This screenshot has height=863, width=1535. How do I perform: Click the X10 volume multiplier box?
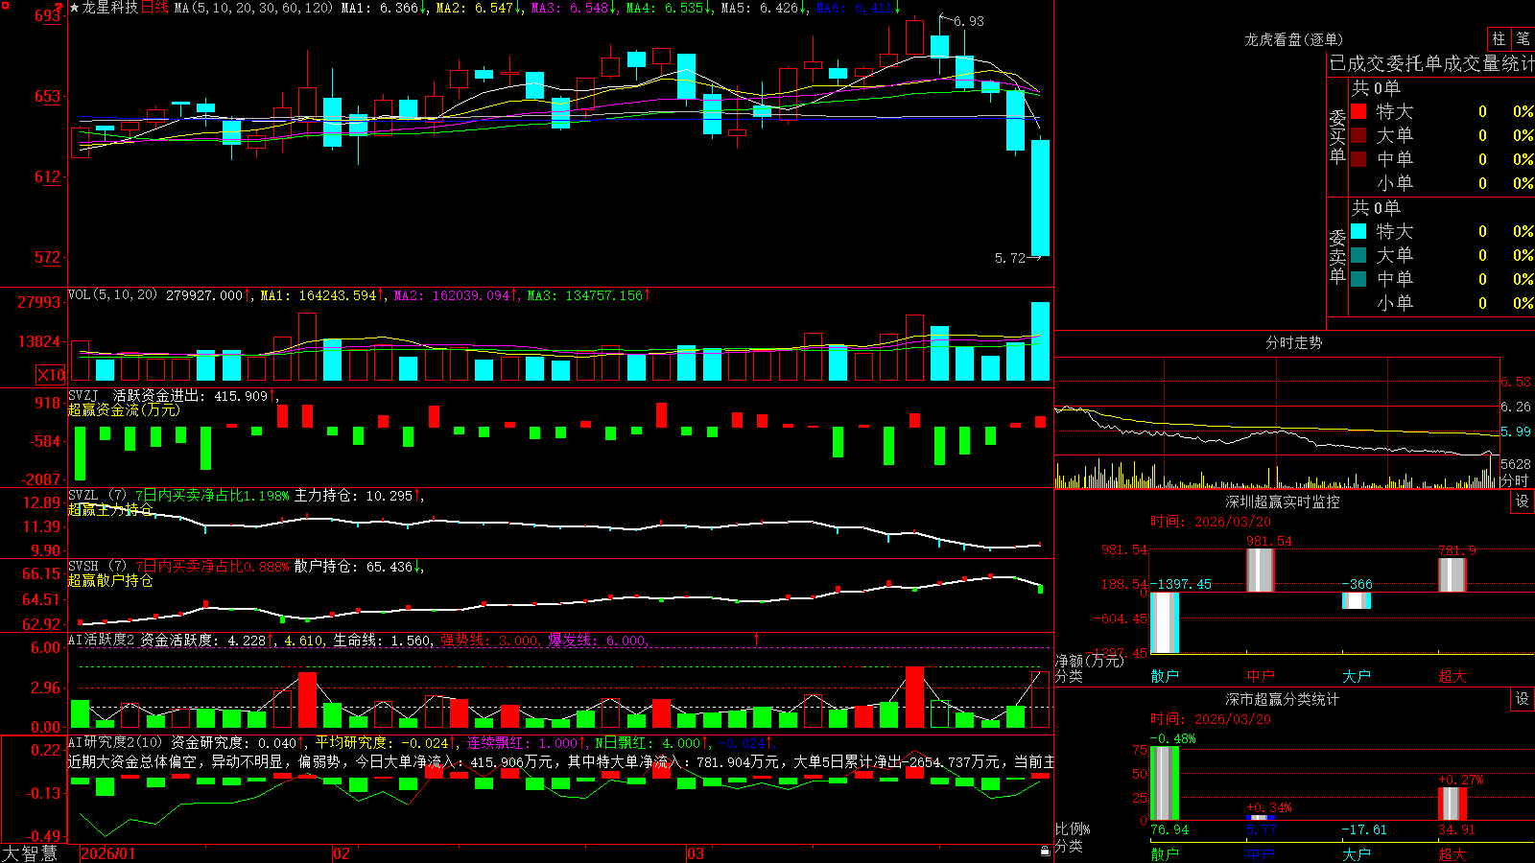51,375
